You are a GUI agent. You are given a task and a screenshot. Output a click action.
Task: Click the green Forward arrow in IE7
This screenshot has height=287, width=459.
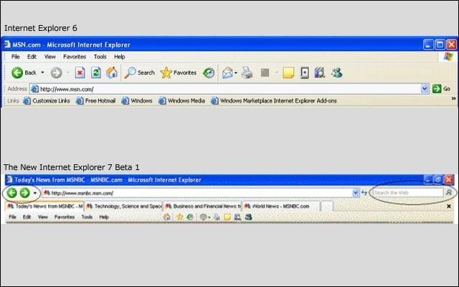point(25,193)
